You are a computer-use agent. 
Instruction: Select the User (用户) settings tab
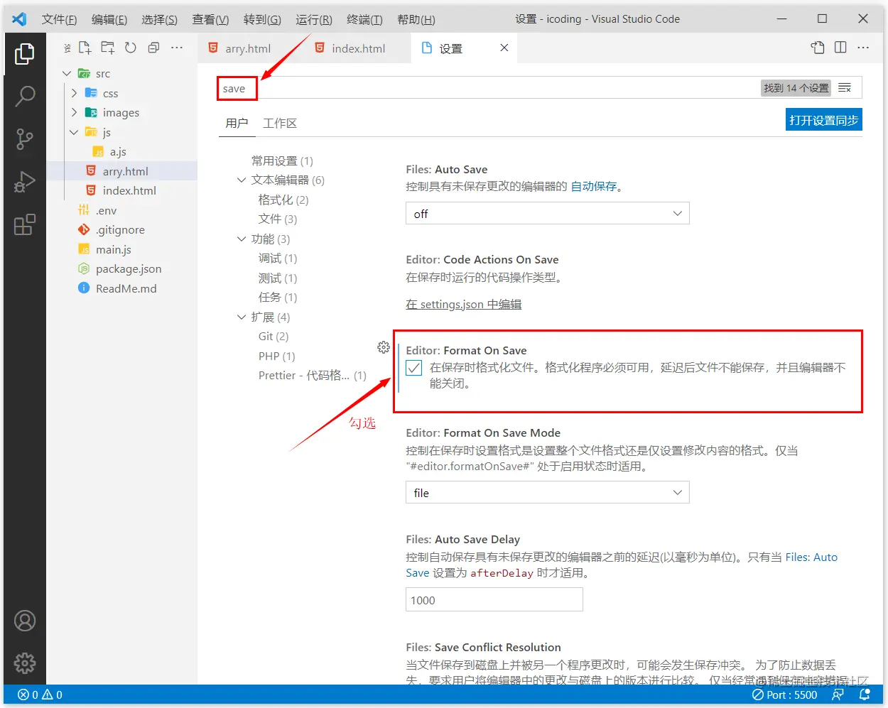tap(237, 124)
